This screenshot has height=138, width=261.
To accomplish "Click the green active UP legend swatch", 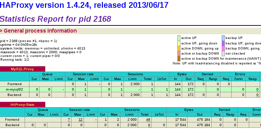I will click(179, 38).
